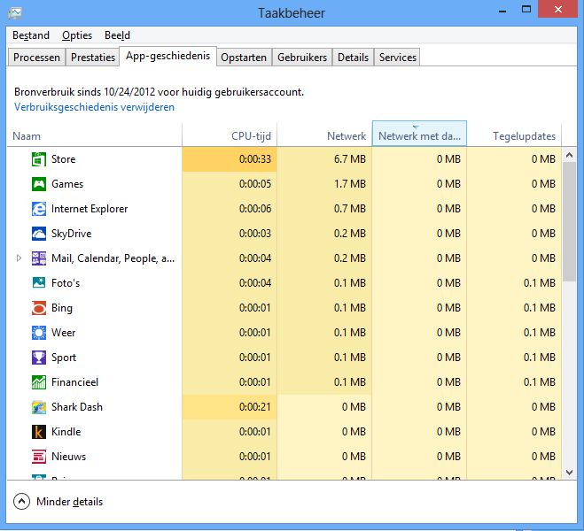Sort by the Tegelupdates column header
584x531 pixels.
[x=514, y=135]
